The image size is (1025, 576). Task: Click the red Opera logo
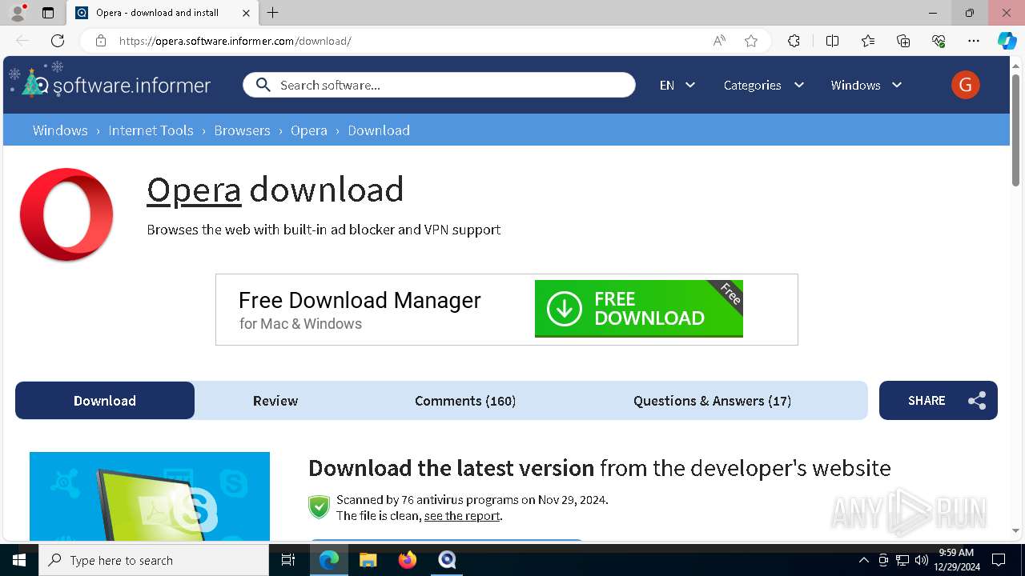66,214
